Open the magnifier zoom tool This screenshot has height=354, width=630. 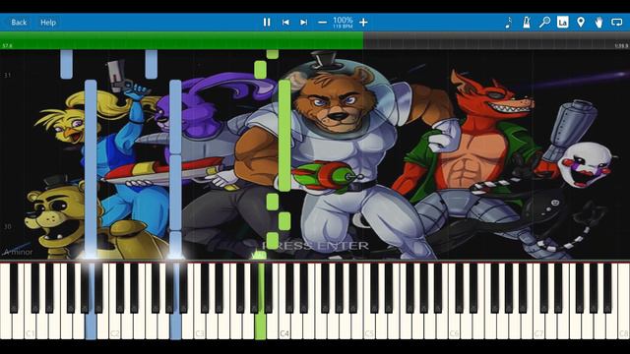(x=544, y=23)
